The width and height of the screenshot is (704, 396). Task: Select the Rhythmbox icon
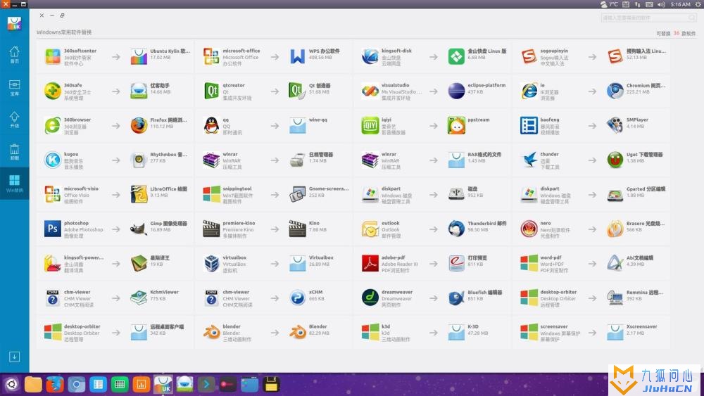139,160
